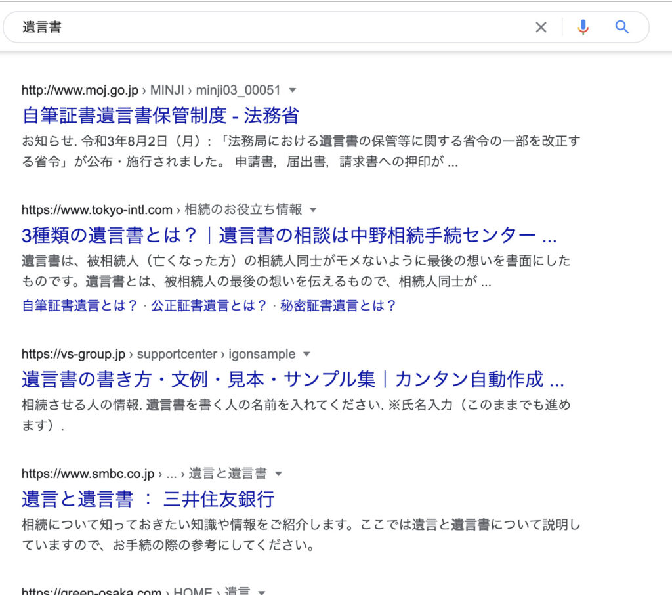
Task: Click the magnifying glass search icon
Action: pyautogui.click(x=622, y=27)
